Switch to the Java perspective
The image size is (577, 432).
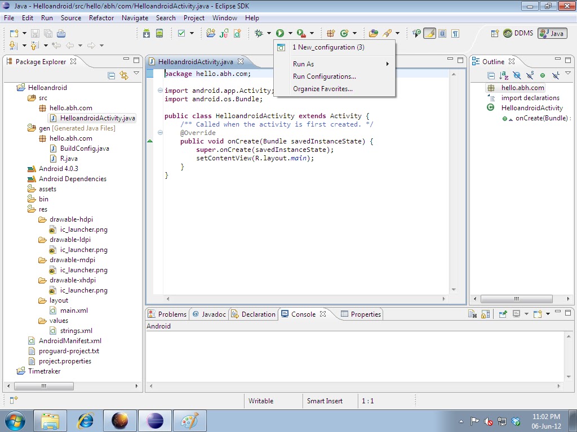point(552,33)
